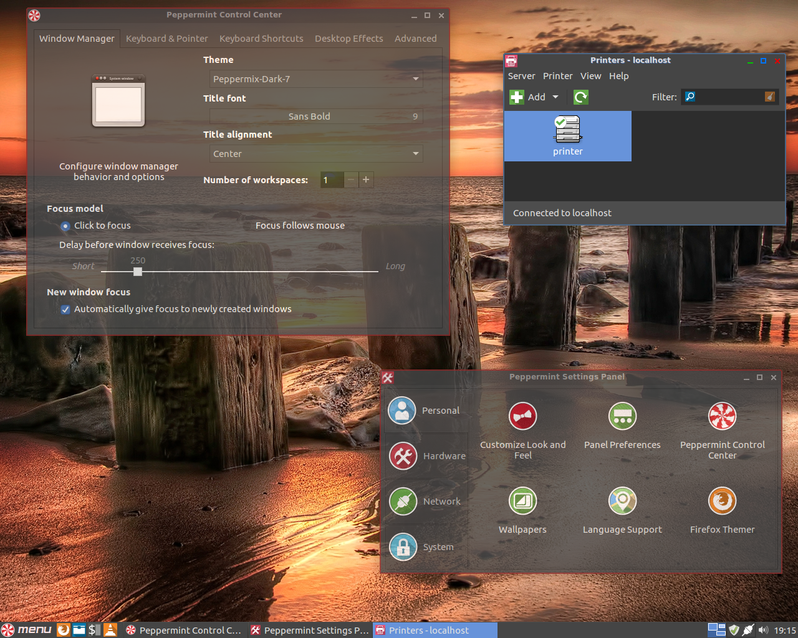Select the Hardware category in Settings Panel
The image size is (798, 638).
coord(426,456)
